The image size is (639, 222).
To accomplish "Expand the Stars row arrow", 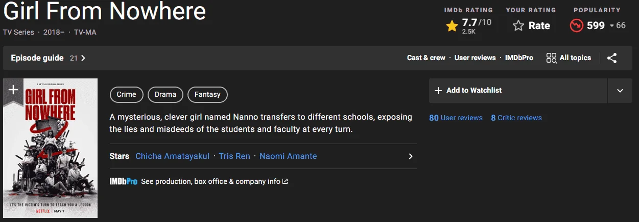I will 410,156.
